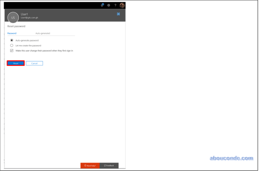Click the US initials avatar circle
The width and height of the screenshot is (259, 171).
point(13,17)
